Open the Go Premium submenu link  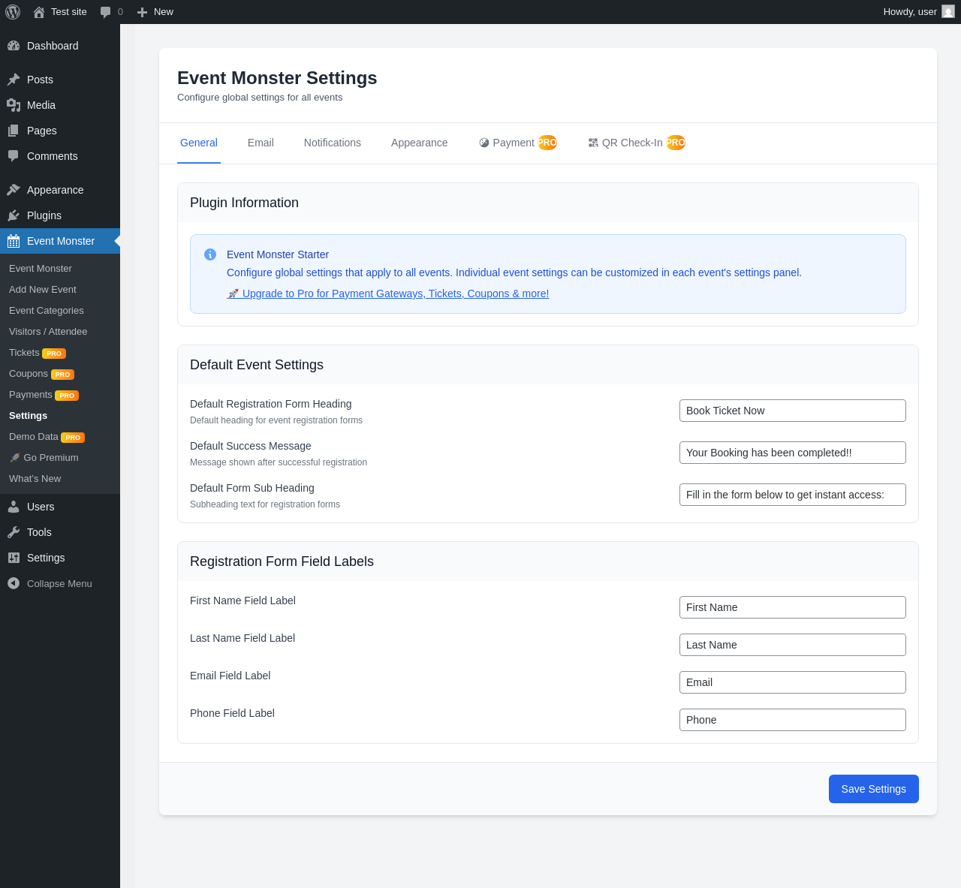50,457
